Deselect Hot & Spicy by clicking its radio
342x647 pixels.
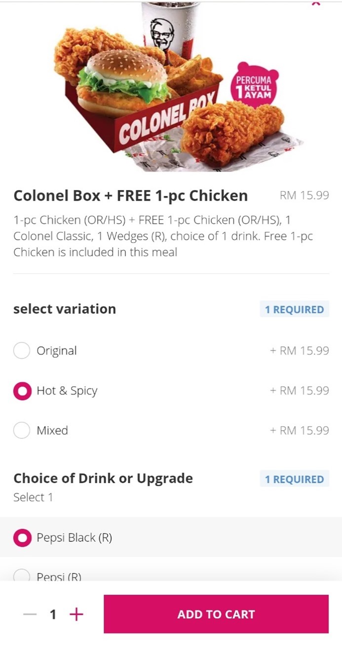point(22,390)
